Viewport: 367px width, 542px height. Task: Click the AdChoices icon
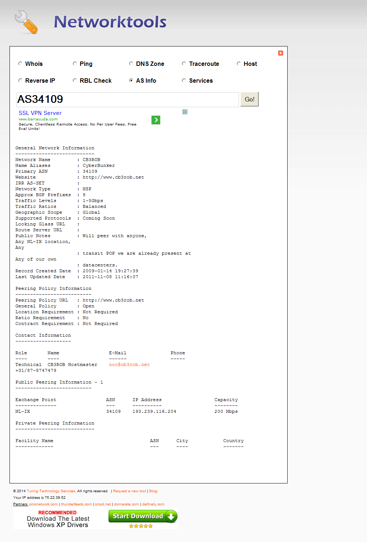click(185, 112)
